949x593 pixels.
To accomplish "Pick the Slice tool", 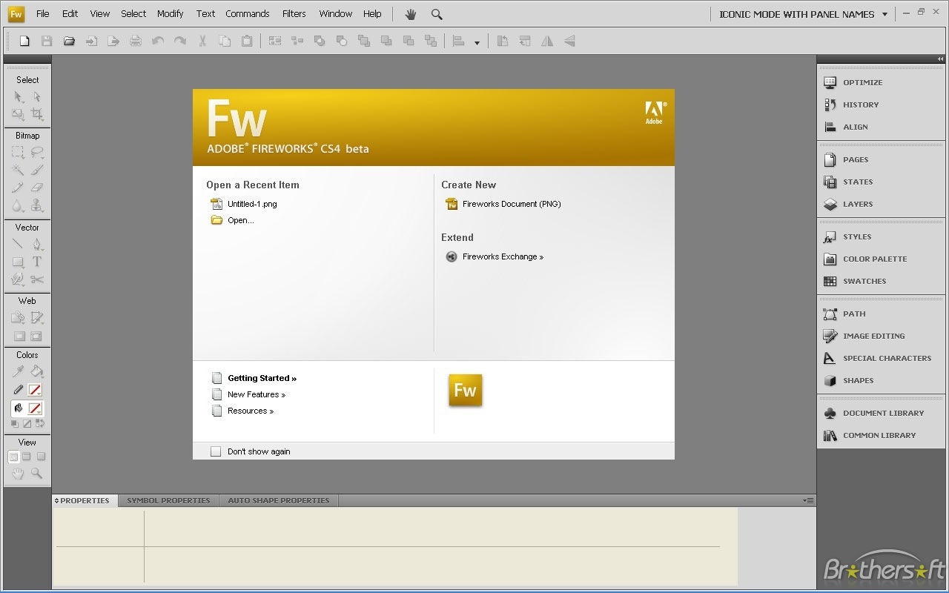I will (x=37, y=318).
